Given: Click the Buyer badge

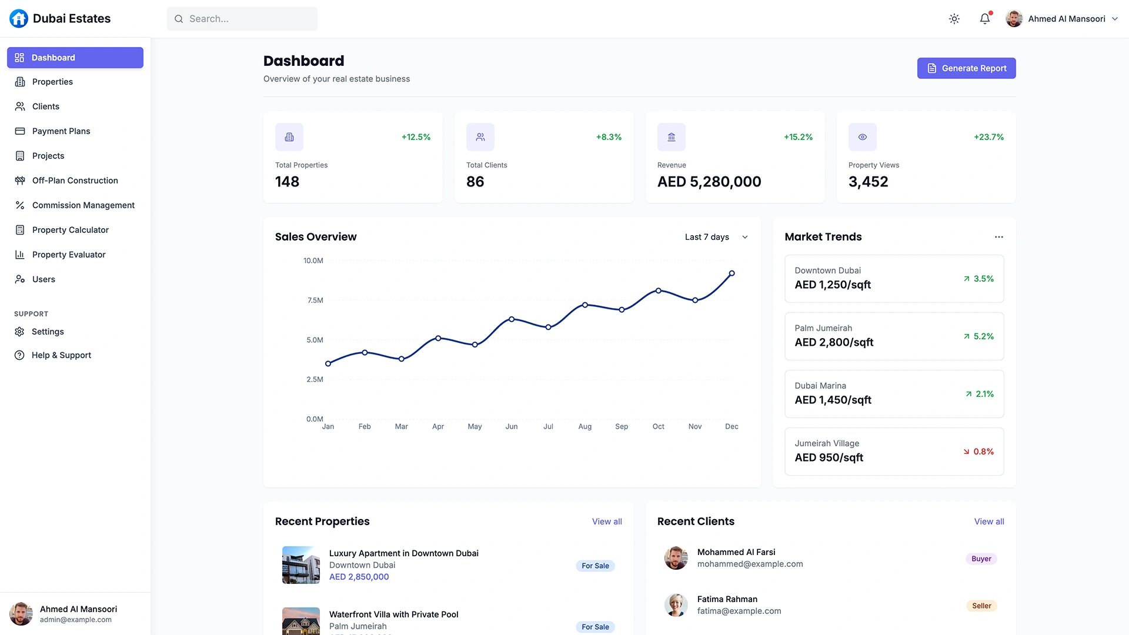Looking at the screenshot, I should [981, 559].
